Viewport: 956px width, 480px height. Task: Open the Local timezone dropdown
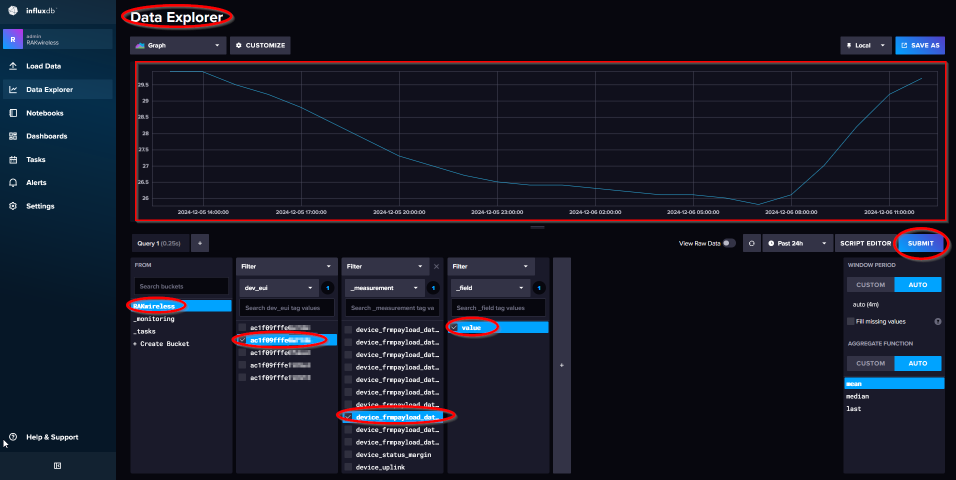click(x=865, y=45)
